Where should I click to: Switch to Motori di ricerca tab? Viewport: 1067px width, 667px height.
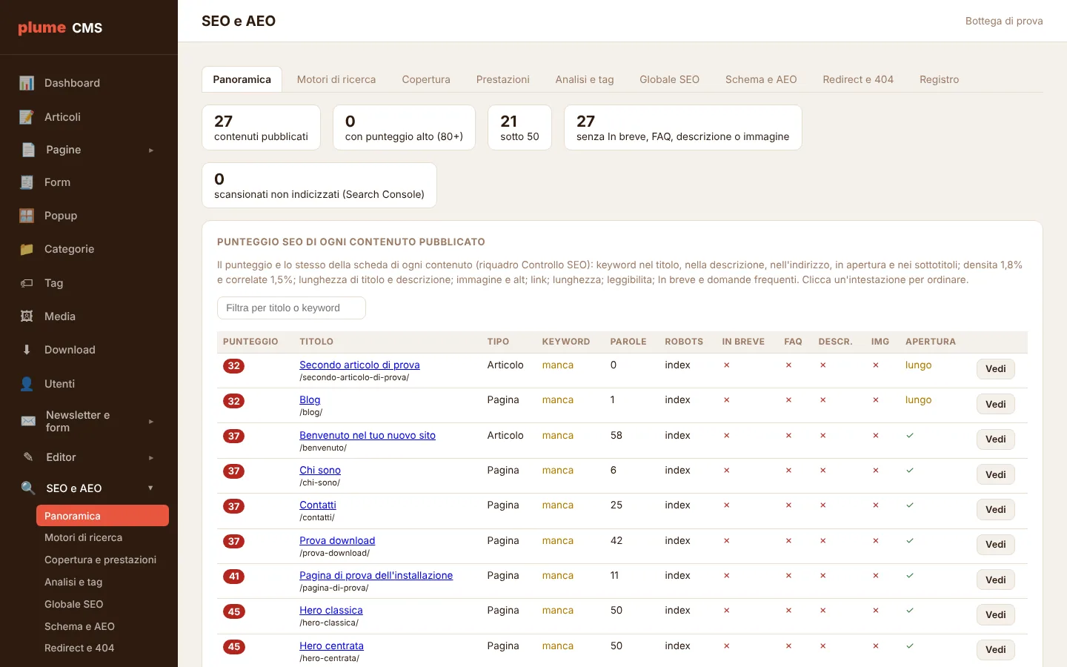click(x=336, y=79)
